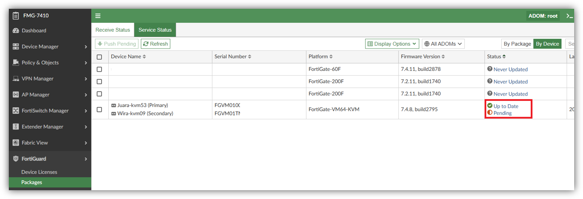Click the FMG-7410 clipboard icon
This screenshot has height=199, width=583.
[16, 15]
